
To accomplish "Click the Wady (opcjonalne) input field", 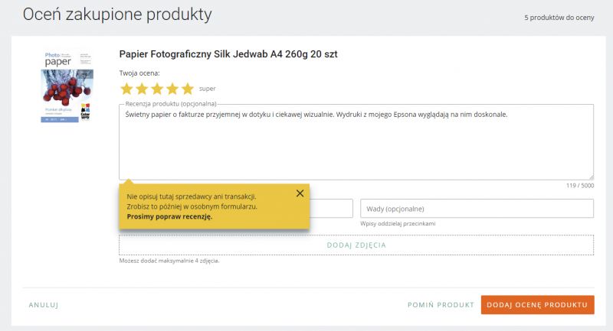I will (477, 209).
